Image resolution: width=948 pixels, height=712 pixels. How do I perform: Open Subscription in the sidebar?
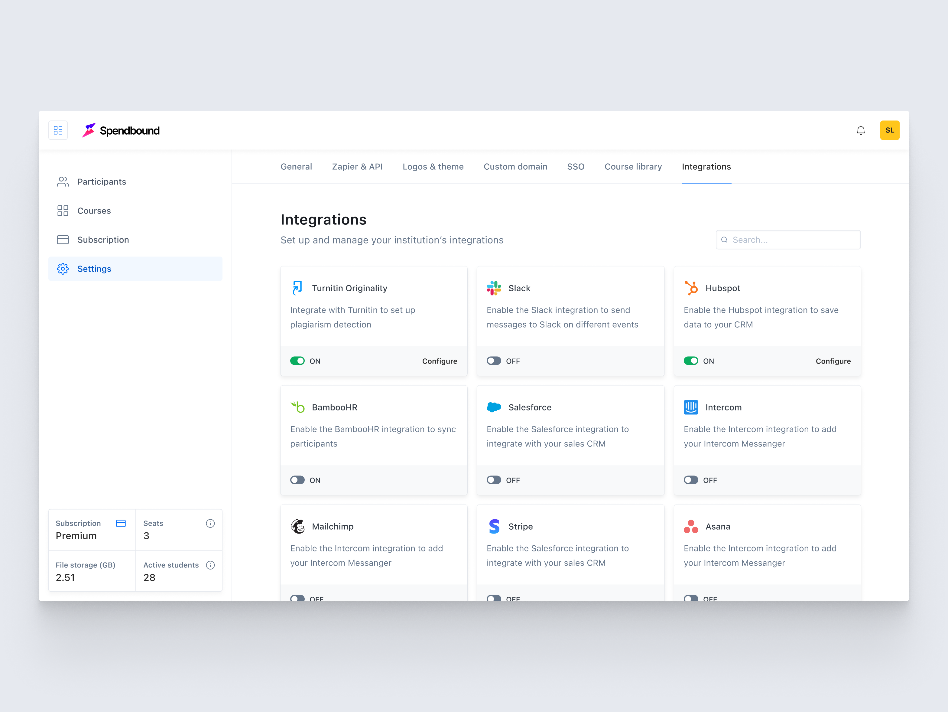coord(135,240)
